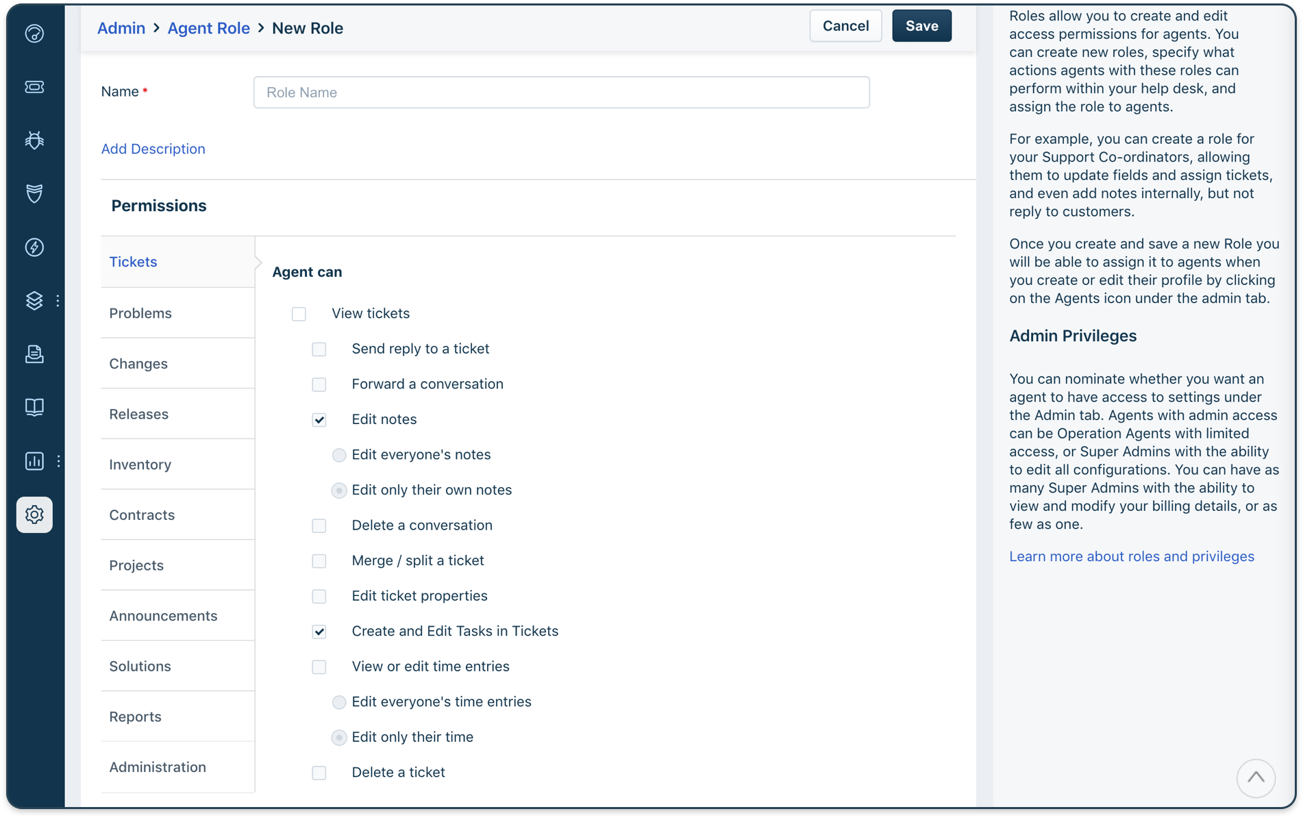
Task: Select the Tickets icon in the sidebar
Action: tap(34, 87)
